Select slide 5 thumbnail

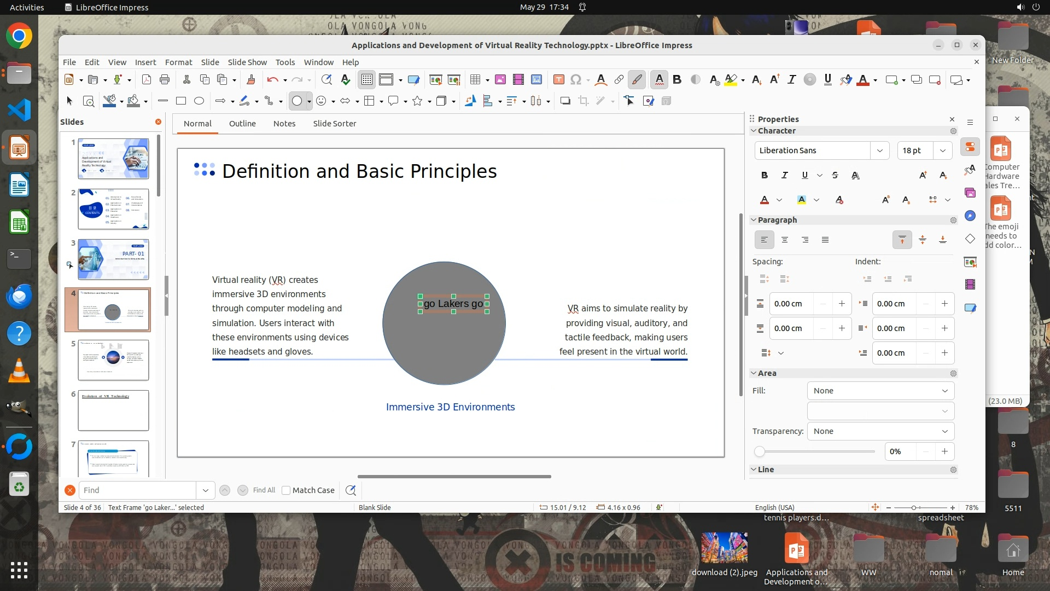click(113, 360)
